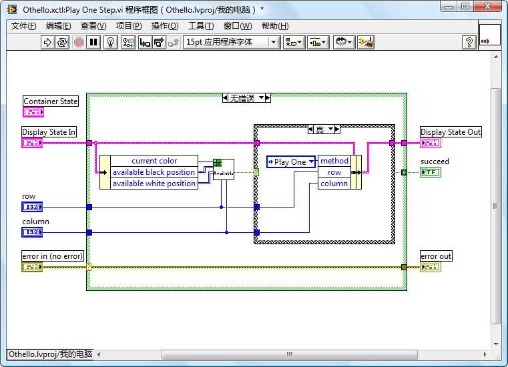Click the Clean Up Diagram button
This screenshot has height=367, width=508.
[365, 42]
